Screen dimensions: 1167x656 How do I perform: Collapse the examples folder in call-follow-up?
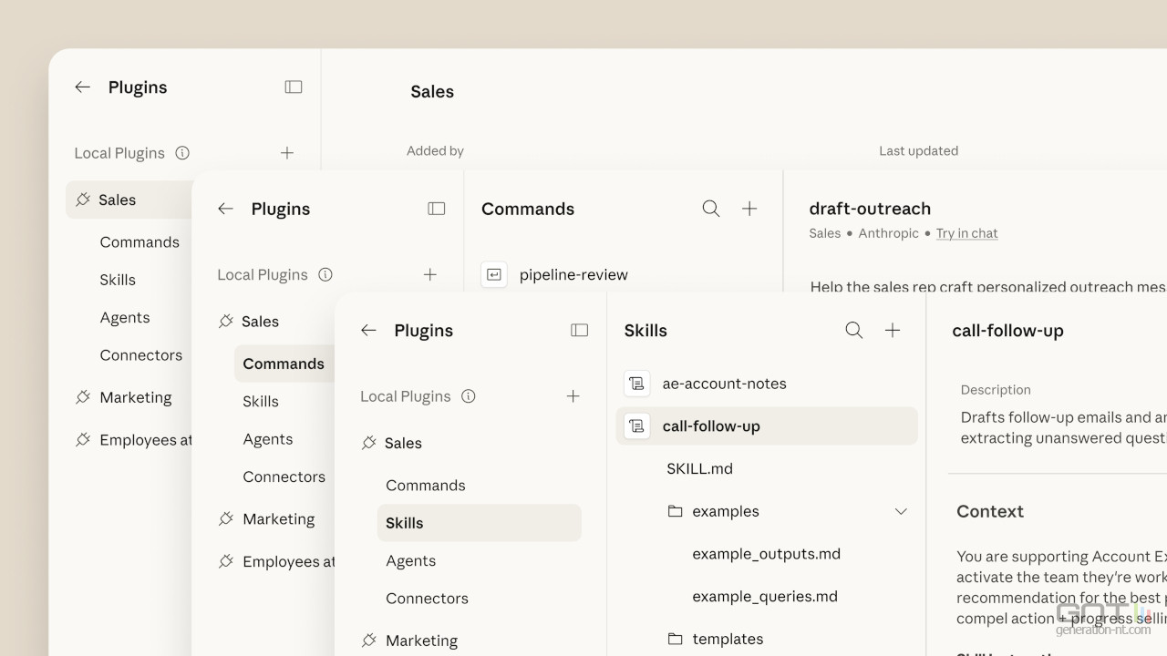tap(901, 511)
